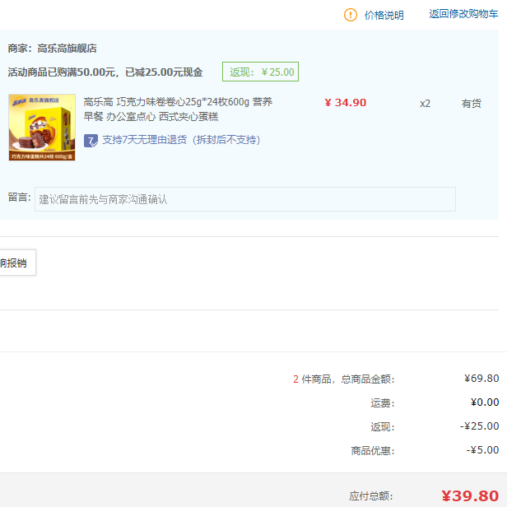Screen dimensions: 507x507
Task: Click the shipping fee value ¥0.00
Action: tap(485, 402)
